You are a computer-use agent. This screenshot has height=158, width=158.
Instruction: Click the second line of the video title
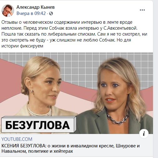coord(37,151)
